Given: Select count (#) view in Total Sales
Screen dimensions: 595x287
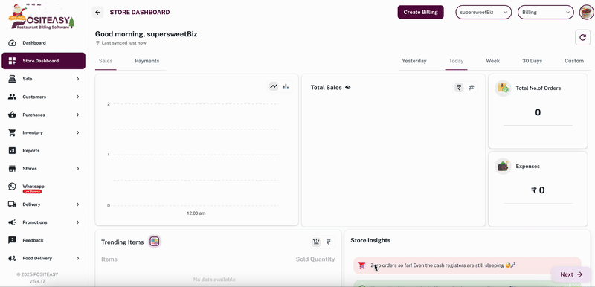Looking at the screenshot, I should coord(472,88).
